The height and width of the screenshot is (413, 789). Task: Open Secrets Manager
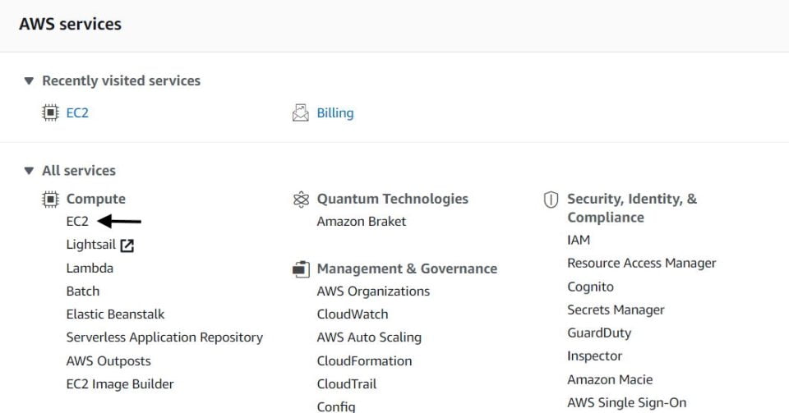tap(616, 310)
